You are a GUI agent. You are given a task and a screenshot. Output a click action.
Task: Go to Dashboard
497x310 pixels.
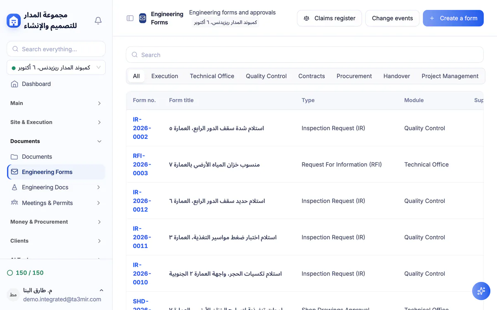coord(56,84)
